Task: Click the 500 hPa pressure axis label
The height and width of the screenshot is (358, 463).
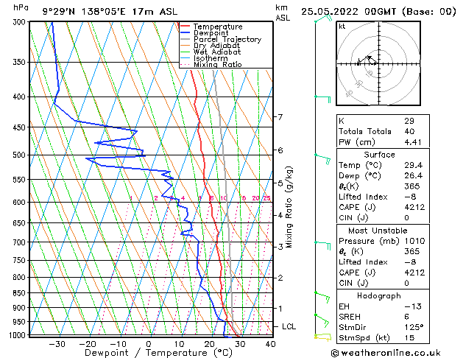Action: tap(19, 155)
